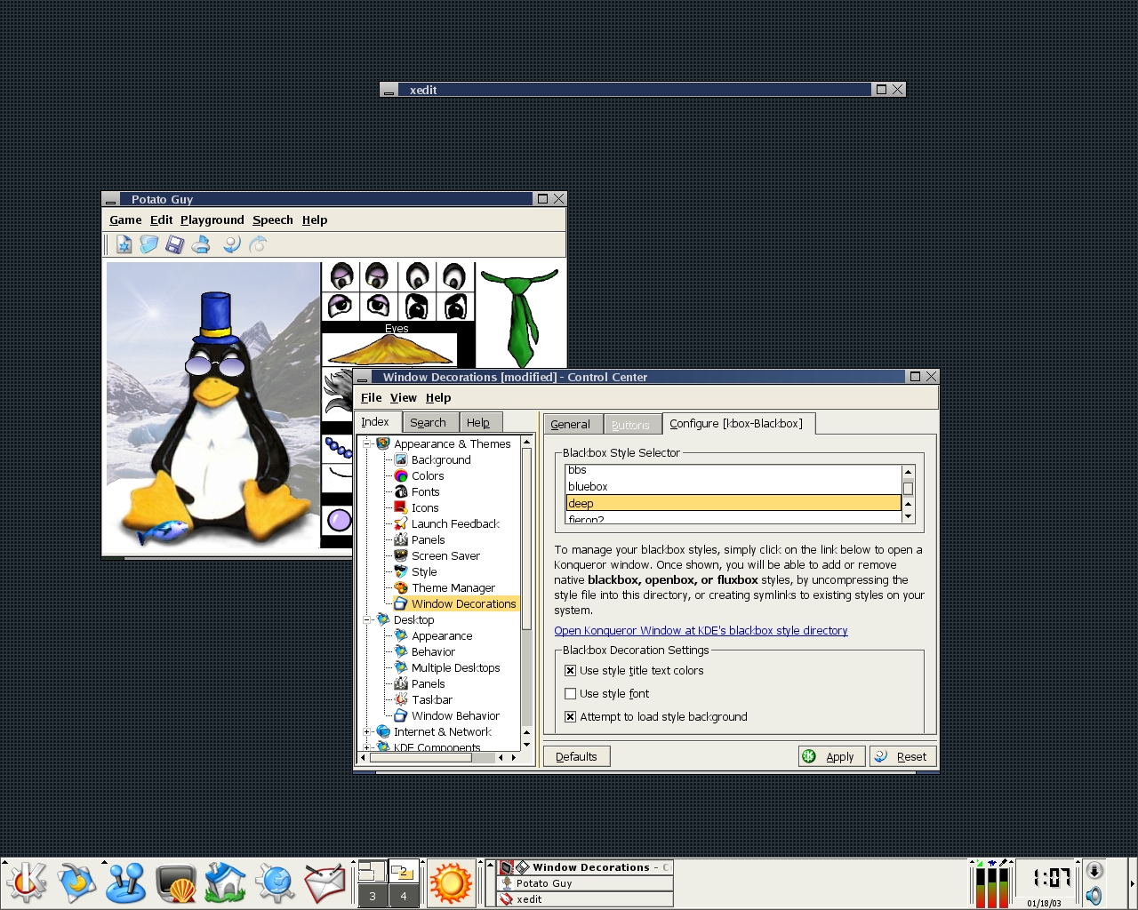Open the Speech menu in Potato Guy
The height and width of the screenshot is (910, 1138).
tap(272, 220)
